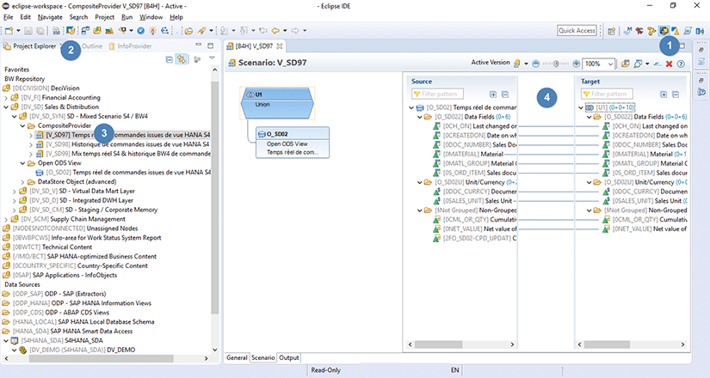Click the orange sparkle wand toolbar icon
The image size is (710, 378).
(x=152, y=31)
